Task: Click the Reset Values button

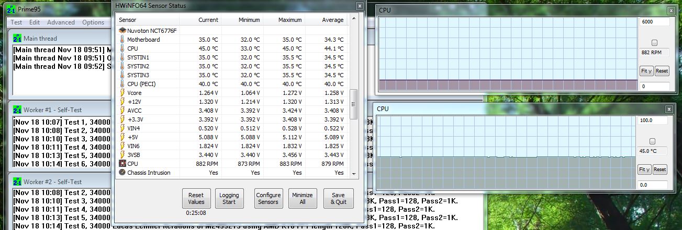Action: (x=196, y=198)
